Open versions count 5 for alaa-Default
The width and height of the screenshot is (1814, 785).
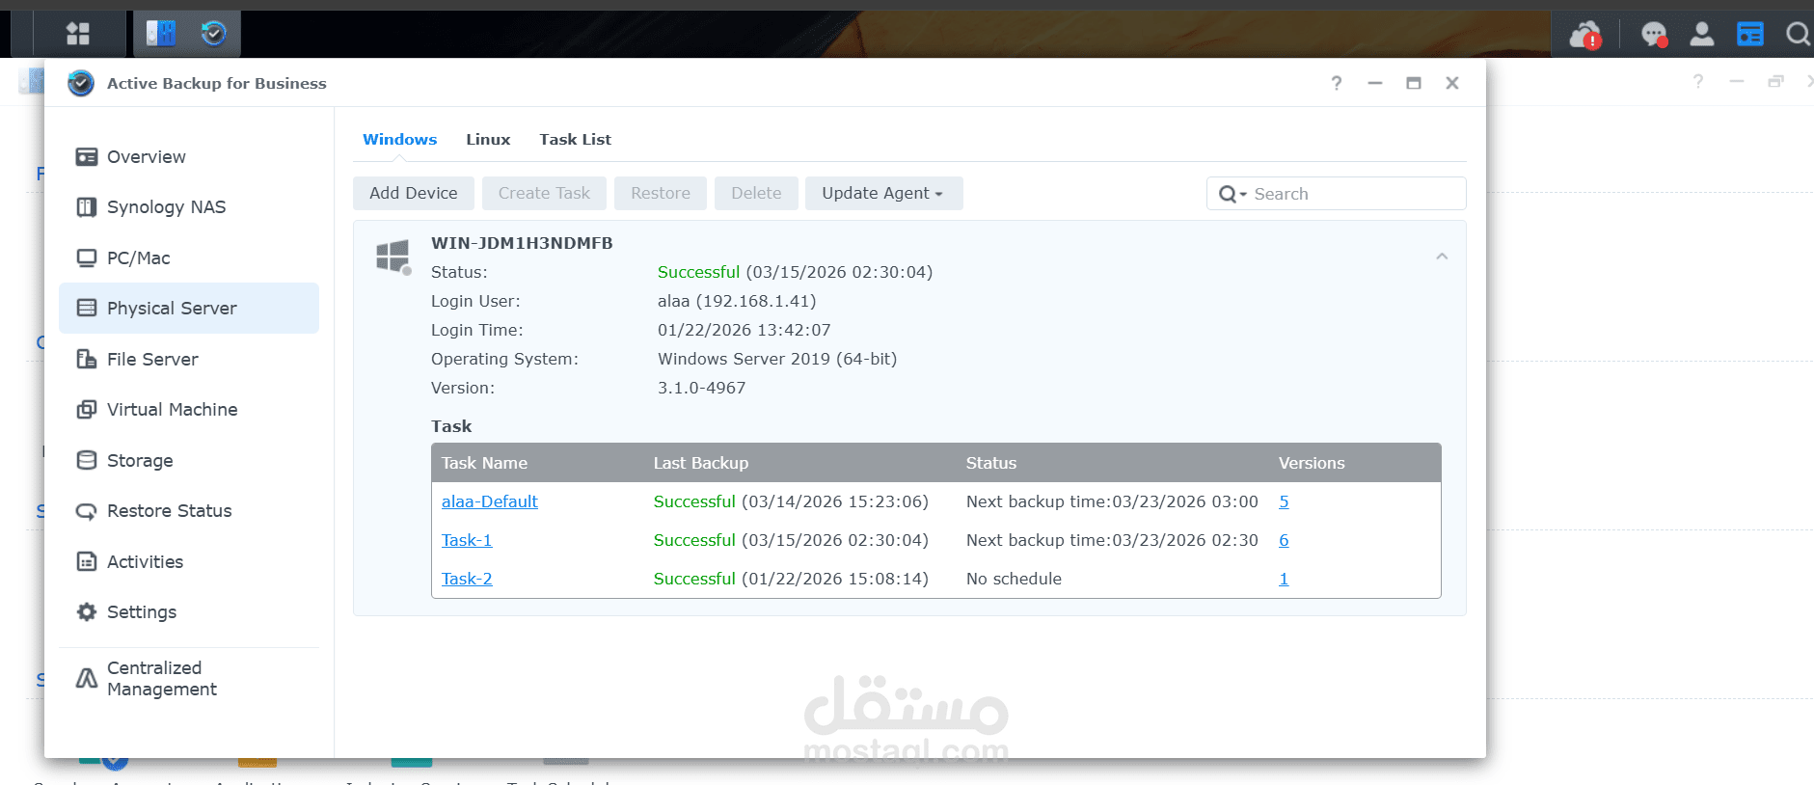1284,501
